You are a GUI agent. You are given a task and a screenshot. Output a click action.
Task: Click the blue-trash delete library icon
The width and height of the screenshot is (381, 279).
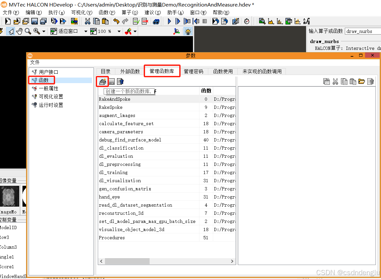(120, 81)
